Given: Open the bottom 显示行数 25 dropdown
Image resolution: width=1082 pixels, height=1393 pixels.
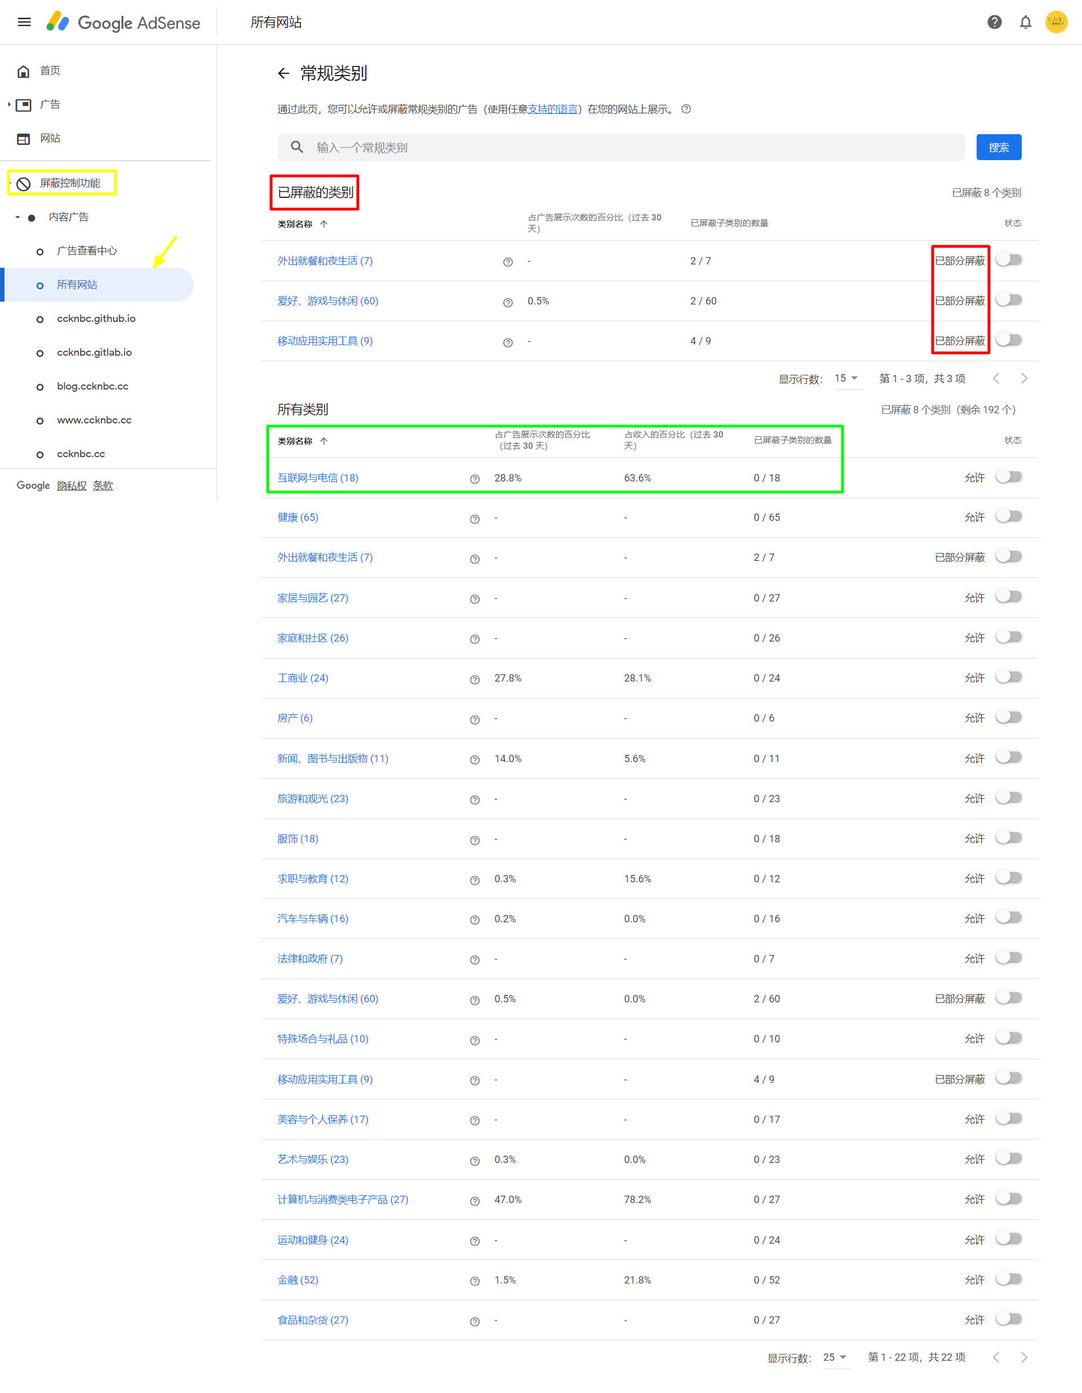Looking at the screenshot, I should 836,1357.
